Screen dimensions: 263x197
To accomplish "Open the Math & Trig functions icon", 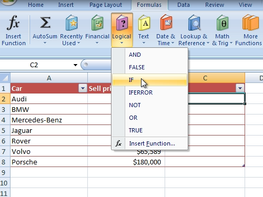I will (x=222, y=23).
